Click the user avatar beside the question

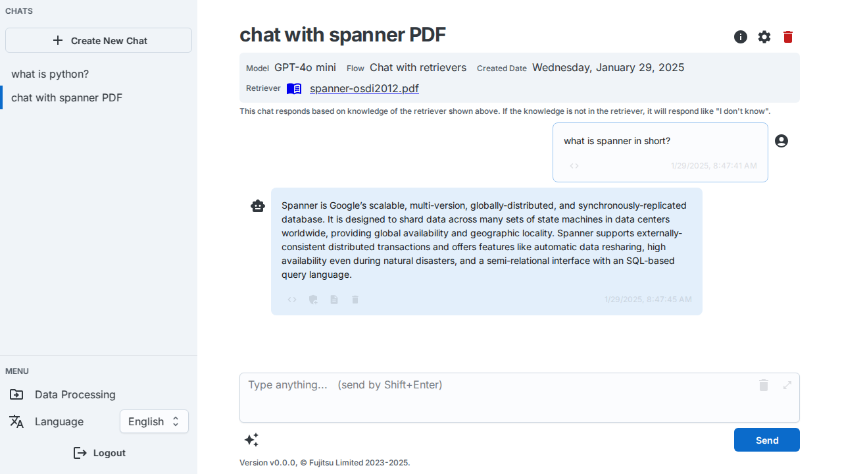point(781,141)
